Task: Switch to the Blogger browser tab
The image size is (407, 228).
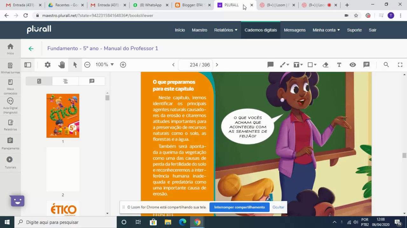Action: [192, 5]
